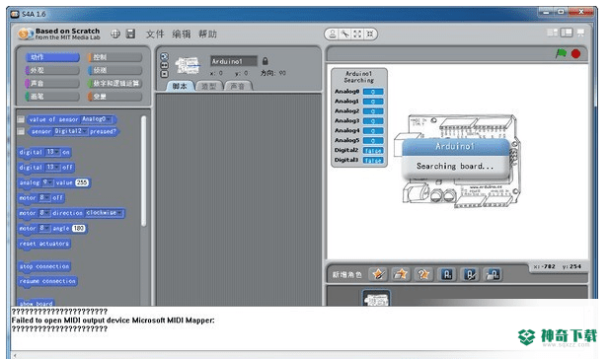The image size is (609, 359).
Task: Select the shrink sprite tool
Action: click(370, 35)
